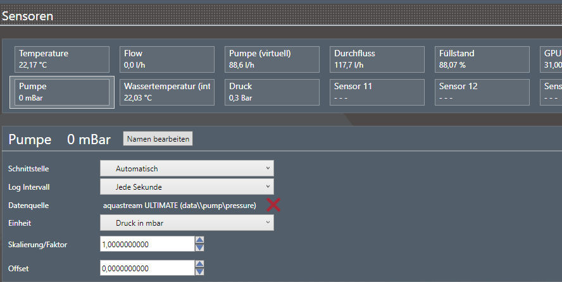
Task: Select the Flow sensor tile
Action: coord(167,59)
